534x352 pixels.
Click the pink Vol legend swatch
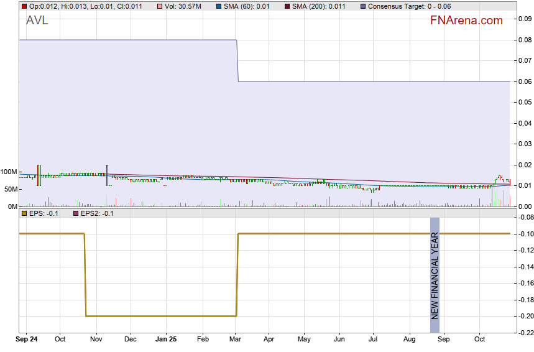[x=160, y=6]
